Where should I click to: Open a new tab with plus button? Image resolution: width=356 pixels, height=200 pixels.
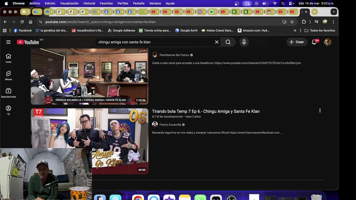[314, 12]
